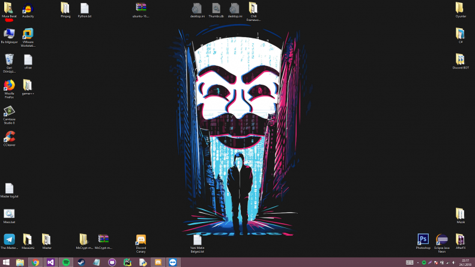
Task: Select the Bu bilgisayar (This PC) icon
Action: (9, 35)
